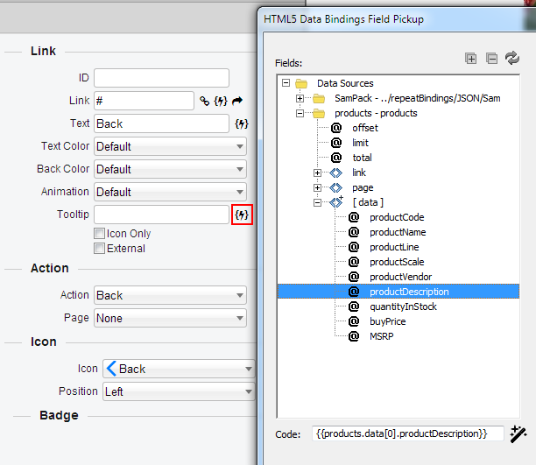Click the arrow icon beside Link field
The height and width of the screenshot is (465, 536).
pyautogui.click(x=237, y=101)
